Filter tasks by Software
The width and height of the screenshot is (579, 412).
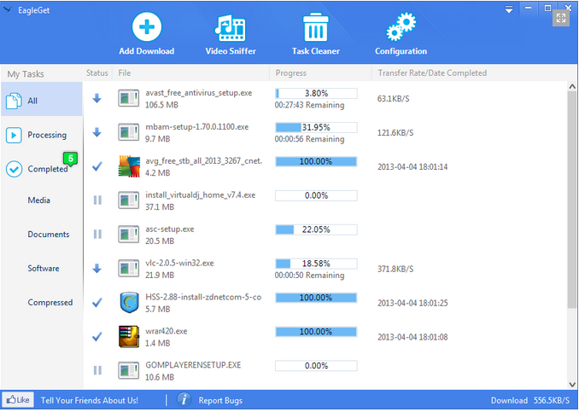[x=44, y=268]
